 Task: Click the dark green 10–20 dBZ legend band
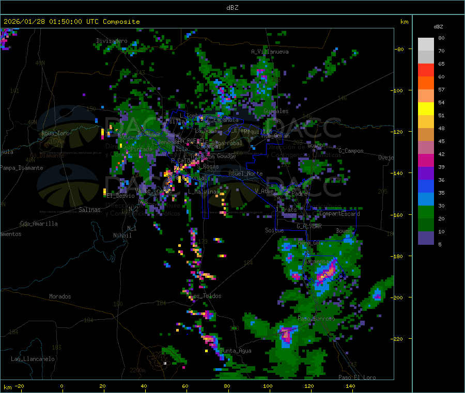(426, 225)
